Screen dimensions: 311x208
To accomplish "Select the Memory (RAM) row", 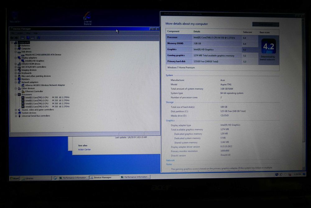I will [212, 44].
